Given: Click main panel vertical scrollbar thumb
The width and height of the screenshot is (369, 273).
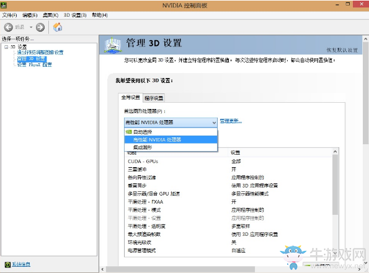Looking at the screenshot, I should (x=365, y=93).
